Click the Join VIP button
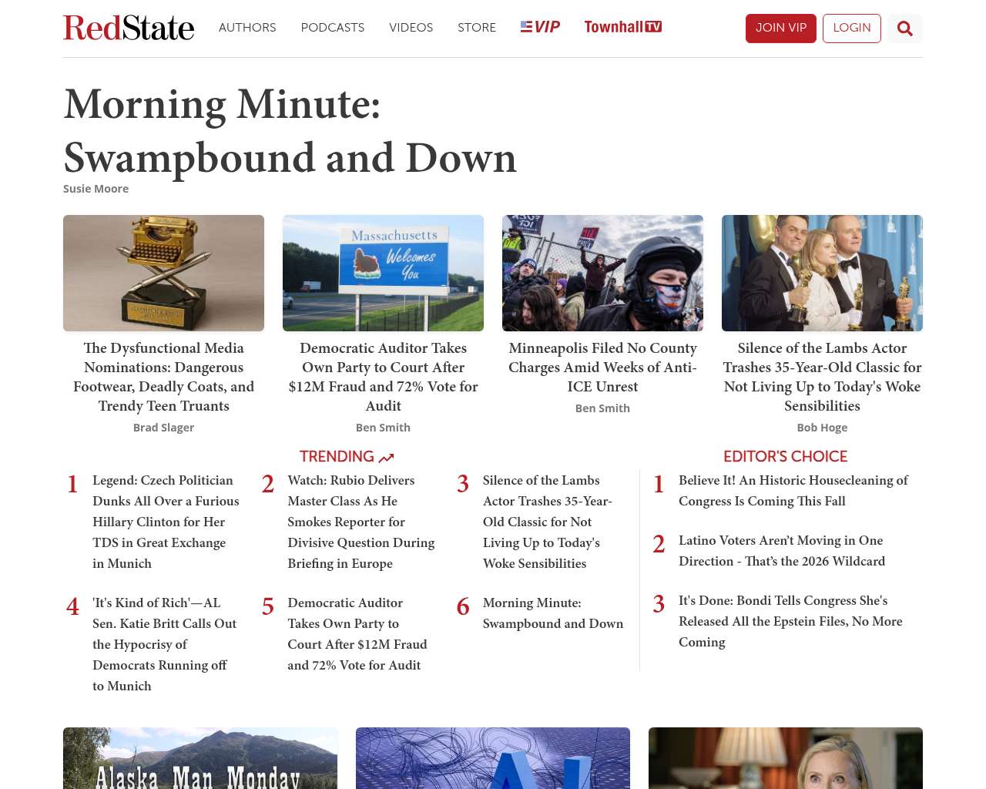Viewport: 986px width, 789px height. click(781, 29)
